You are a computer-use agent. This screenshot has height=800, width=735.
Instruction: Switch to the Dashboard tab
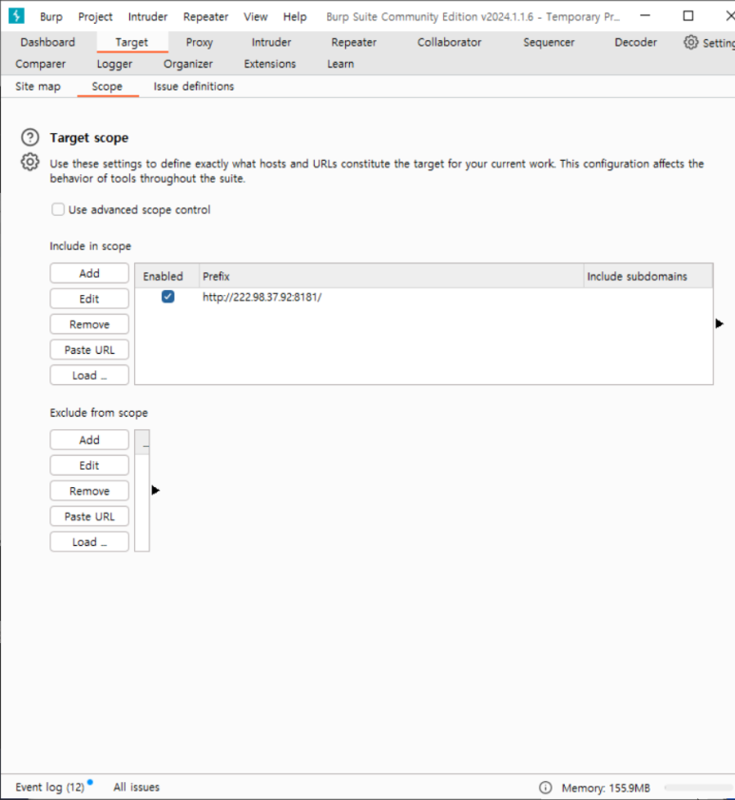(x=48, y=43)
